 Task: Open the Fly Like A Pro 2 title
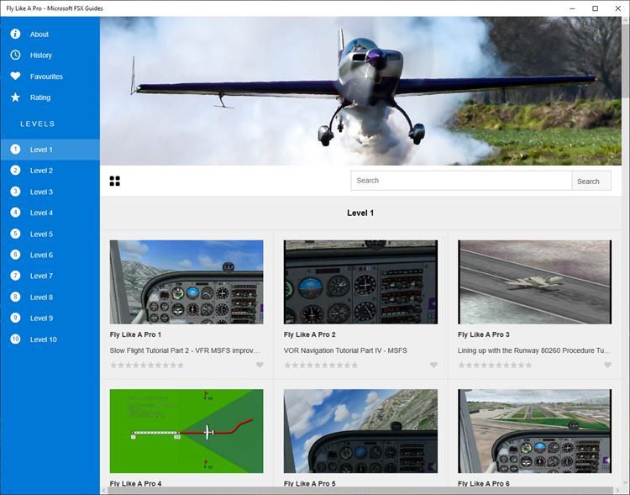click(309, 334)
